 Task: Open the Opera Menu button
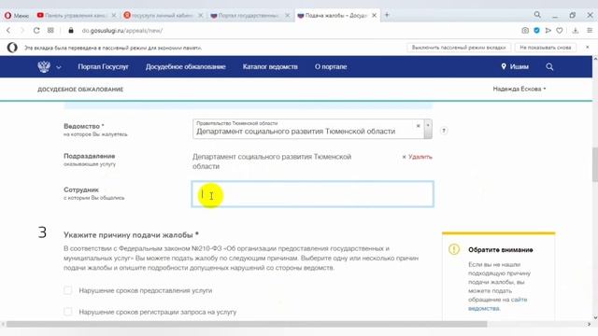coord(17,16)
